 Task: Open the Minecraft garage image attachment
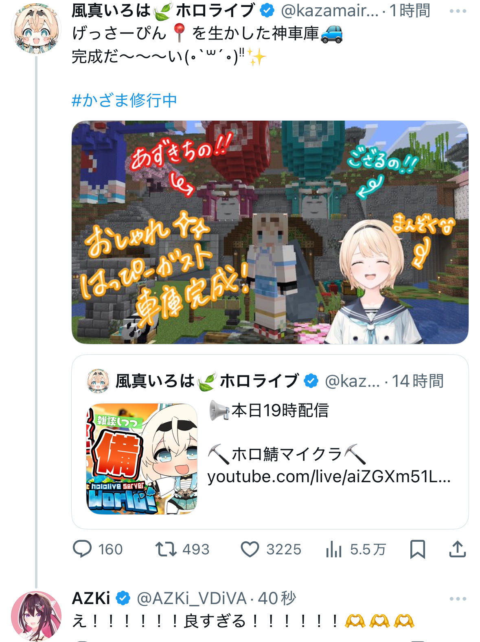pos(270,232)
